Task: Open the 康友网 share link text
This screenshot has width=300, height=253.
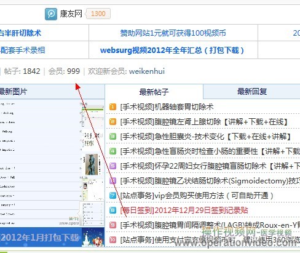Action: click(x=71, y=14)
